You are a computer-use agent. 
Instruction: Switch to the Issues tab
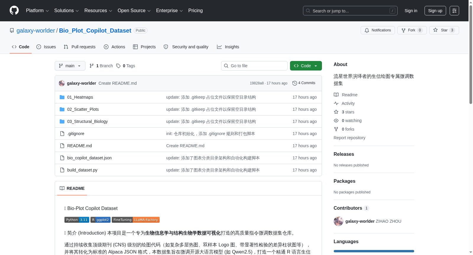(46, 47)
